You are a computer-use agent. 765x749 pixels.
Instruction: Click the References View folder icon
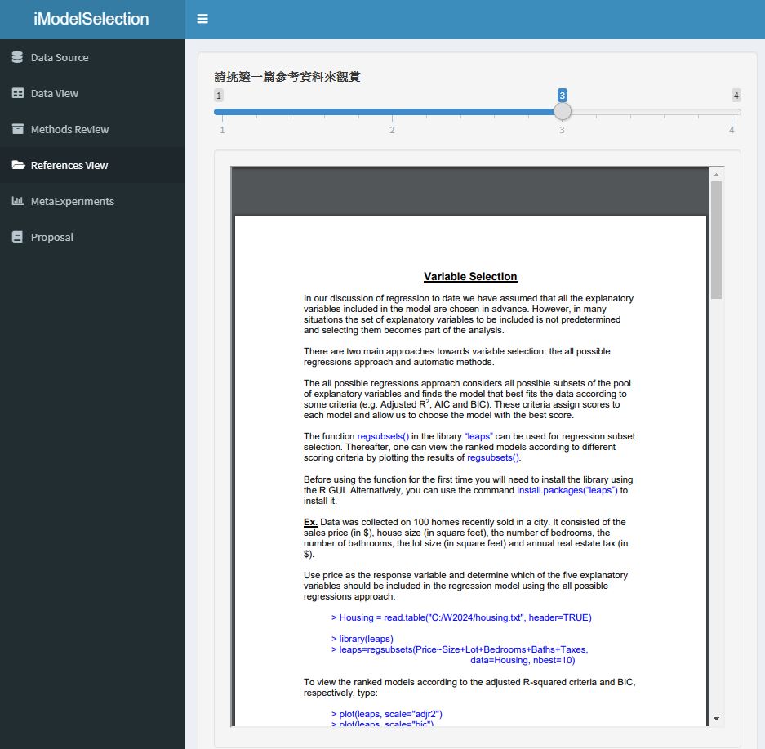[x=18, y=165]
